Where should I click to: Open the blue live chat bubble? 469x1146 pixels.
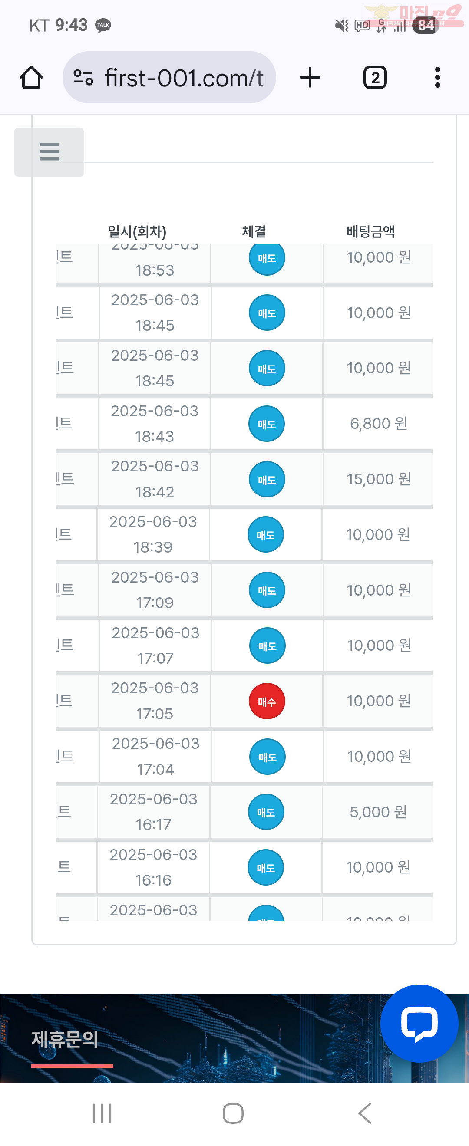pos(419,1023)
